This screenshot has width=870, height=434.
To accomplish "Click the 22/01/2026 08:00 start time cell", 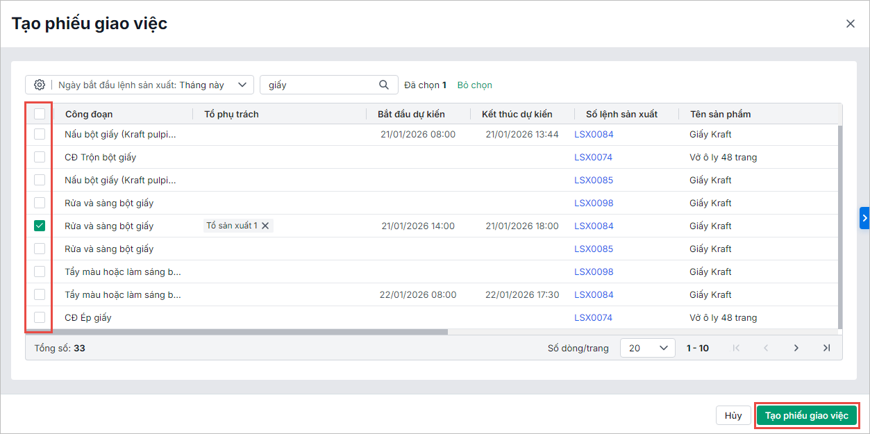I will click(418, 294).
